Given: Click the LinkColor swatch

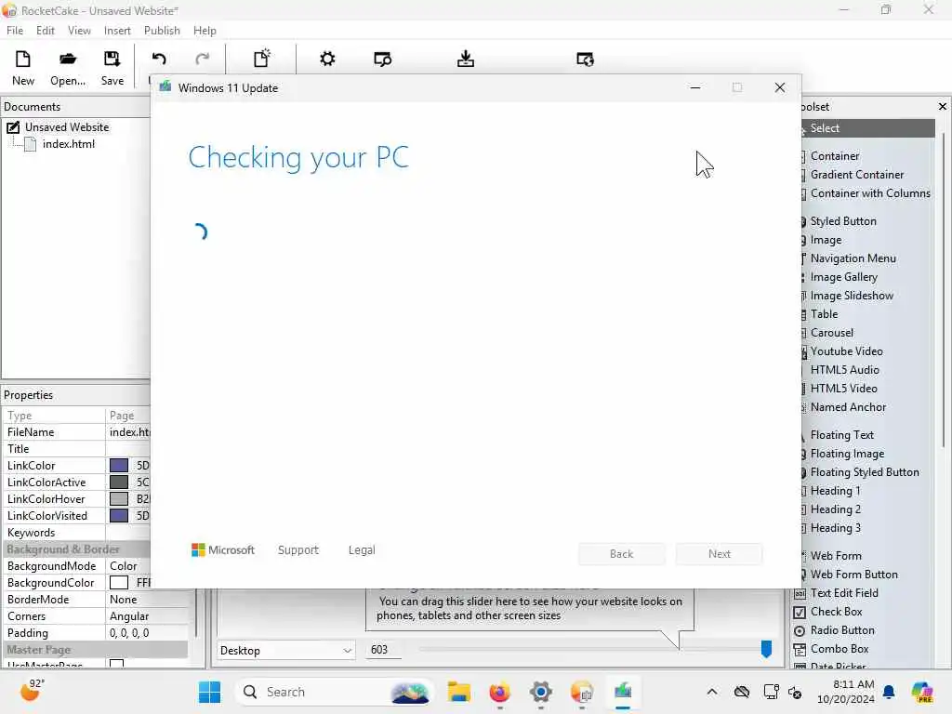Looking at the screenshot, I should [118, 466].
